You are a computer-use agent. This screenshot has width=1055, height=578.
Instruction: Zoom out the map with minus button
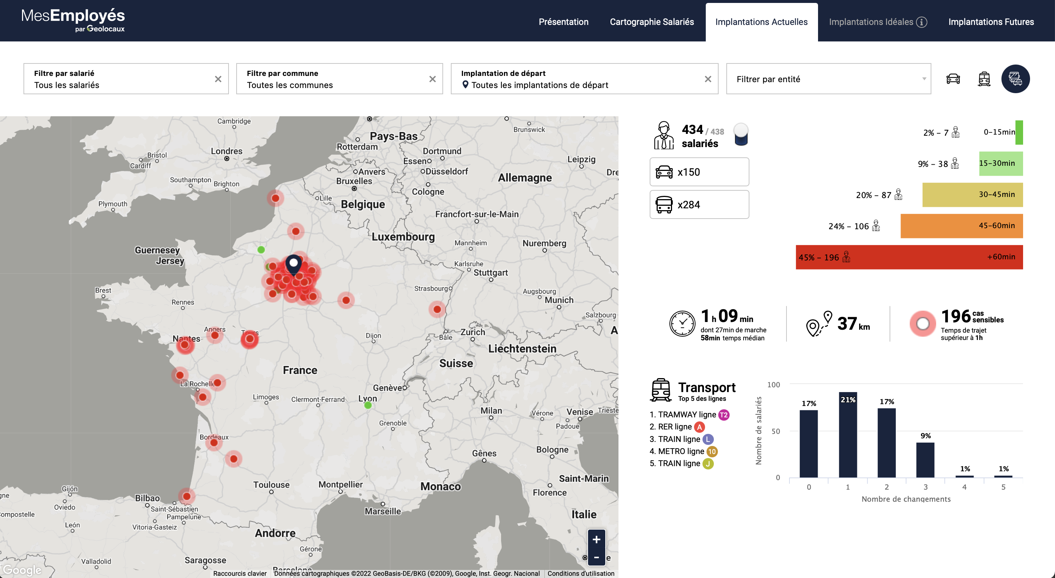pos(596,557)
